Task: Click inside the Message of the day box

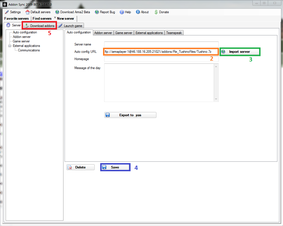Action: tap(159, 83)
